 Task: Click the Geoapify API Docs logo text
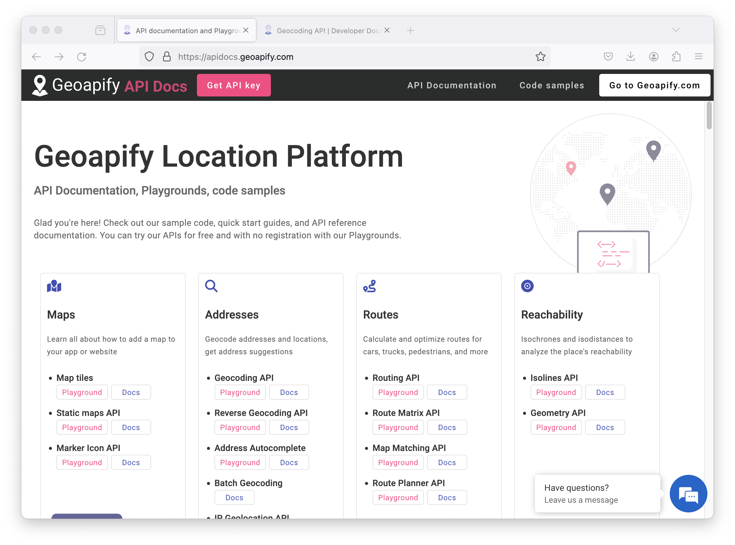tap(119, 86)
